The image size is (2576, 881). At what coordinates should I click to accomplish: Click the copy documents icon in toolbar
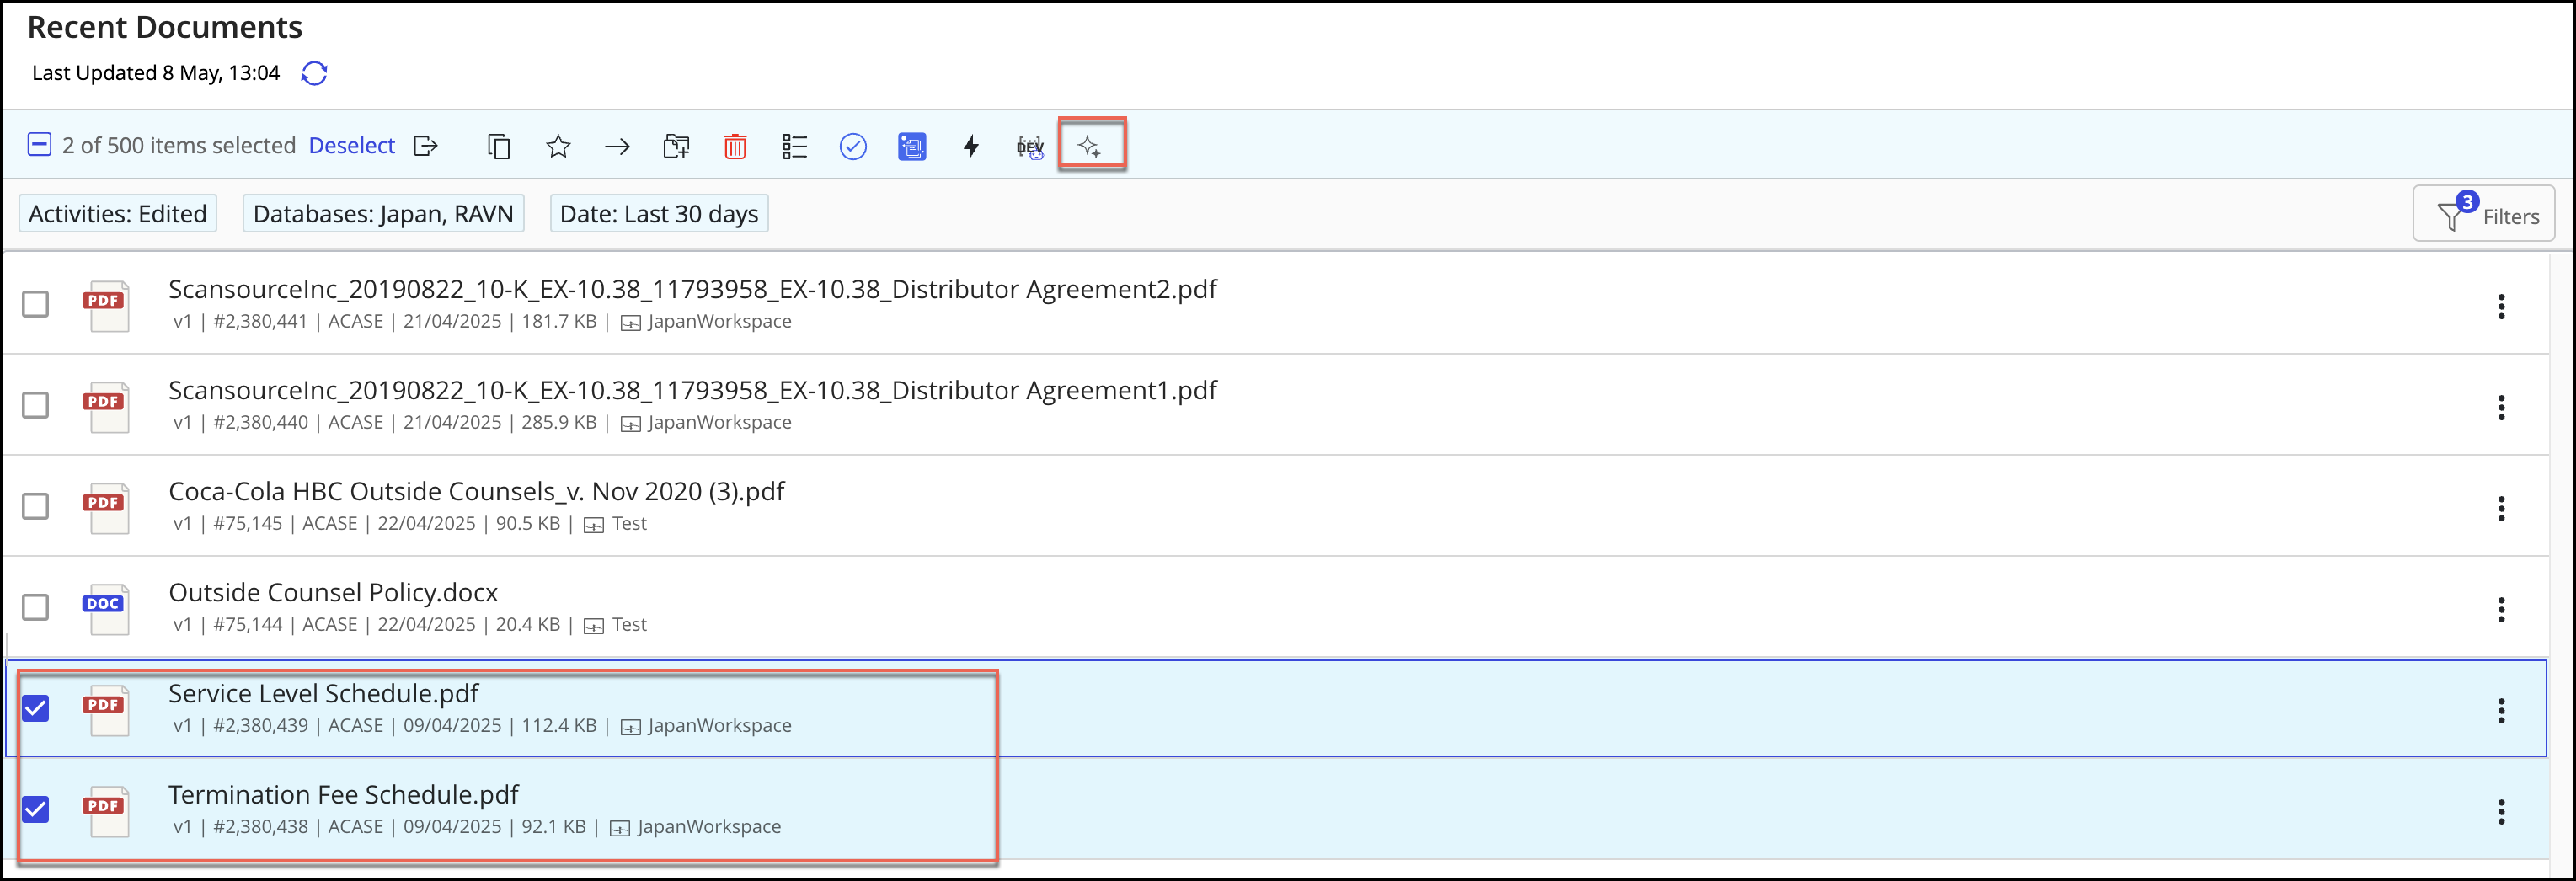(x=498, y=147)
